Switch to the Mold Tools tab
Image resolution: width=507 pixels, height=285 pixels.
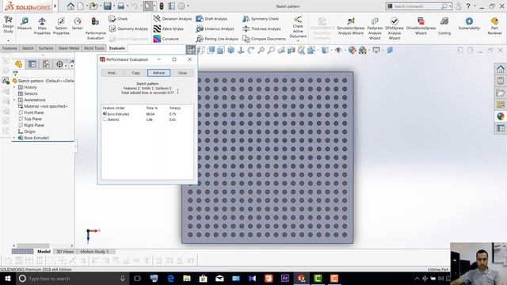tap(94, 48)
